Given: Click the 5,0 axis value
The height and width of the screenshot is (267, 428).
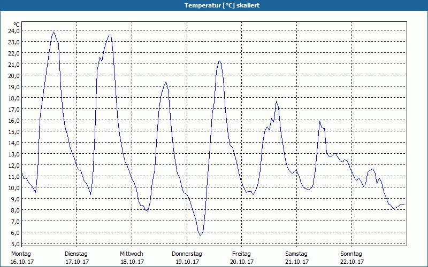Looking at the screenshot, I should pyautogui.click(x=15, y=244).
